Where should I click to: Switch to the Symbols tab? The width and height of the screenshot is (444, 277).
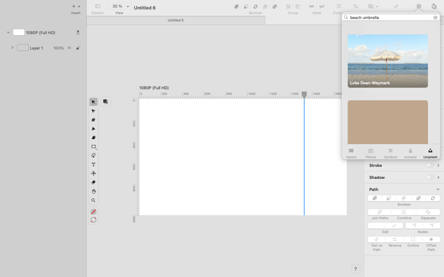pyautogui.click(x=390, y=153)
